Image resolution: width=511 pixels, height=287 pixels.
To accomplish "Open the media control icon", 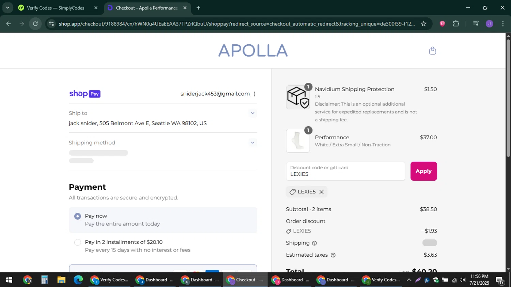I will [476, 24].
